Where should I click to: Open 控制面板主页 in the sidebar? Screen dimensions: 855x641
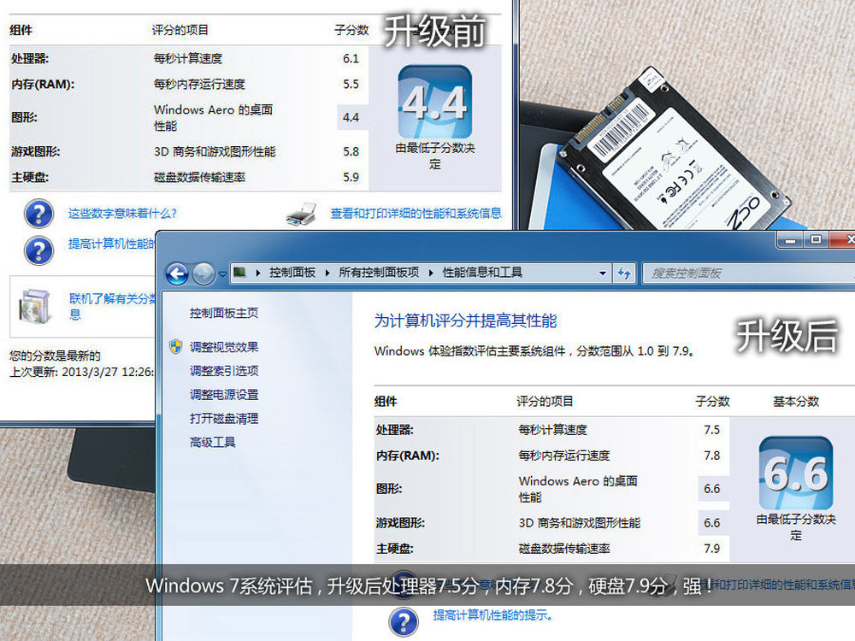pos(223,313)
